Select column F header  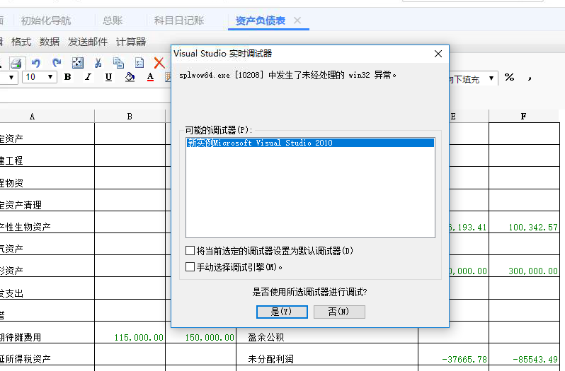(x=524, y=117)
